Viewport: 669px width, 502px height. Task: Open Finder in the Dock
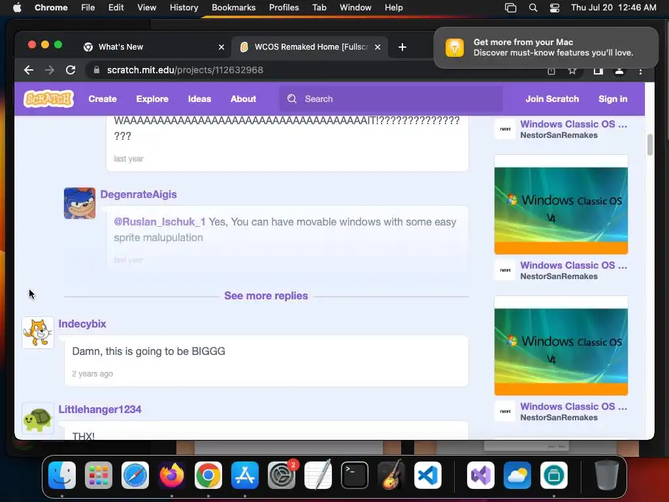[62, 475]
